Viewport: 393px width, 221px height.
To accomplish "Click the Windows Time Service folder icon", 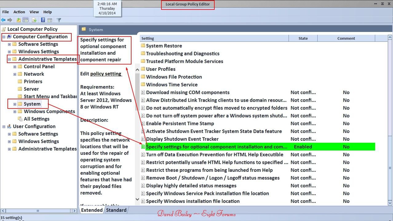I will click(x=143, y=85).
